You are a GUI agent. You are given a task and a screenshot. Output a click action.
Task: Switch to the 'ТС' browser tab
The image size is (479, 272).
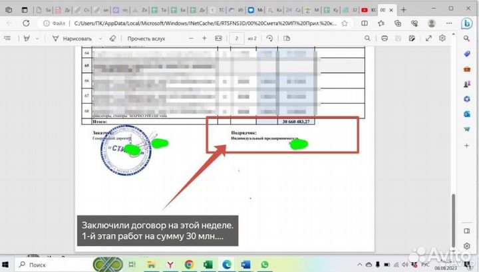[x=217, y=10]
